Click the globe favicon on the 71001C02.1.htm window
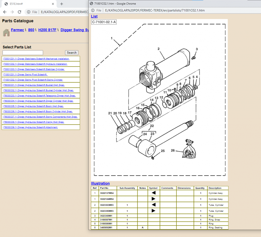The height and width of the screenshot is (237, 261). click(x=92, y=4)
